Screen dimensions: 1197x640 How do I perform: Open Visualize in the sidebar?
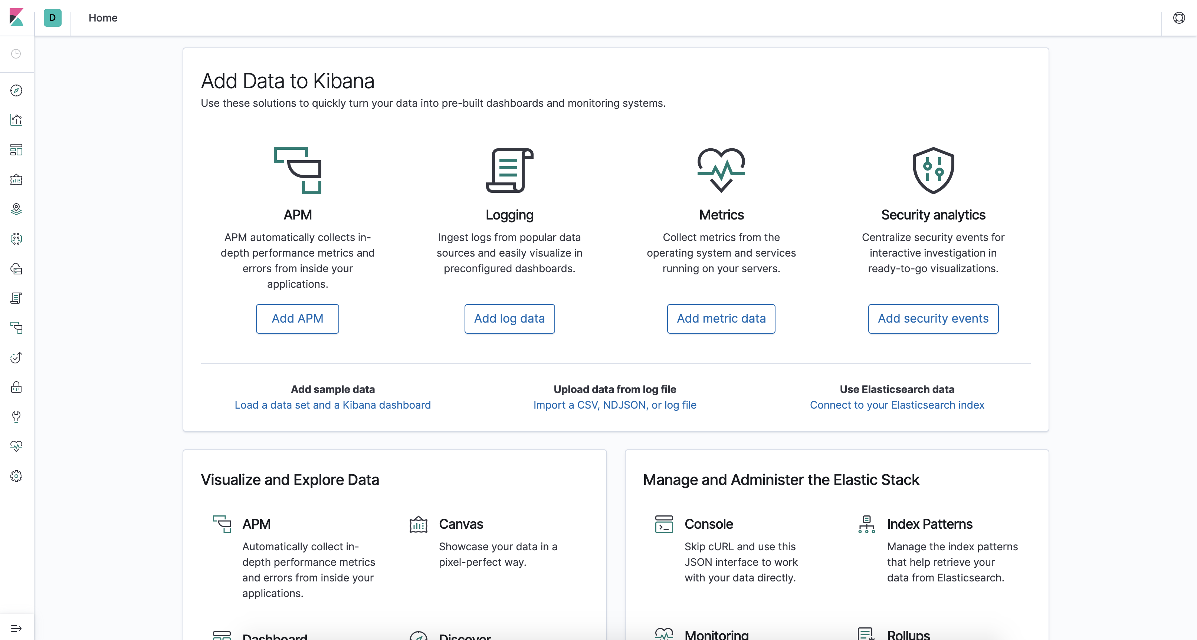[16, 120]
